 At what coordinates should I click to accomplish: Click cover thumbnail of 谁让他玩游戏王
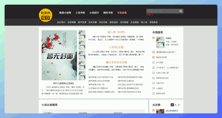pos(160,111)
